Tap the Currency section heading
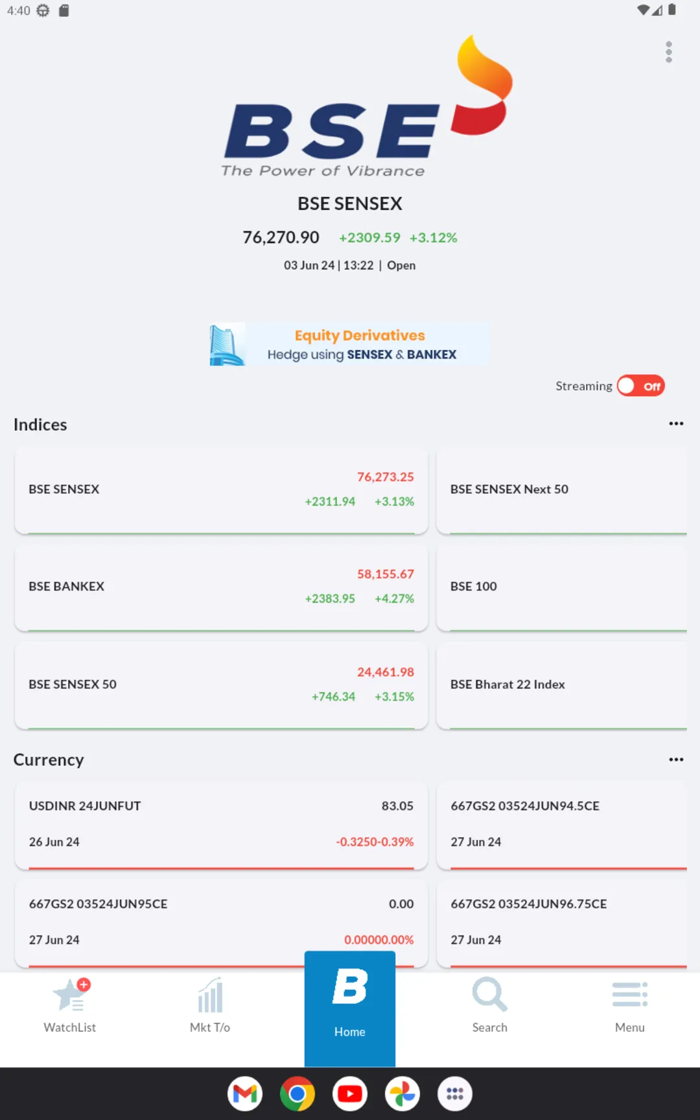Screen dimensions: 700x1120 pos(49,760)
